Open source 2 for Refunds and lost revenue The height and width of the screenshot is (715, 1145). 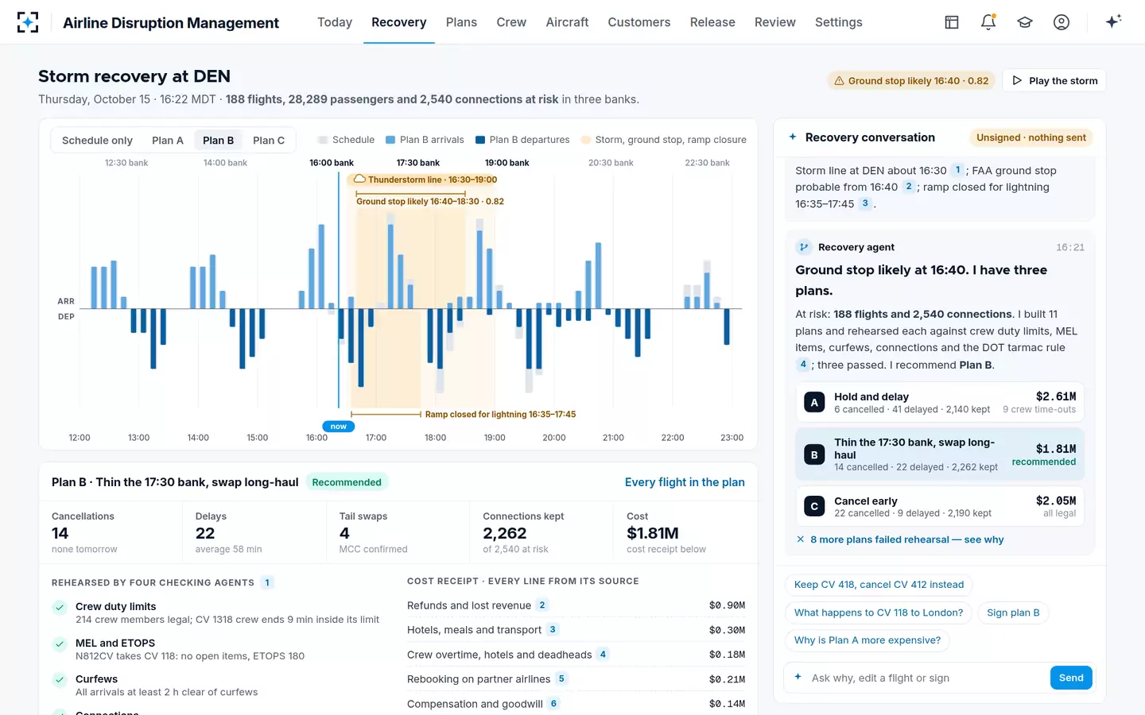coord(542,605)
